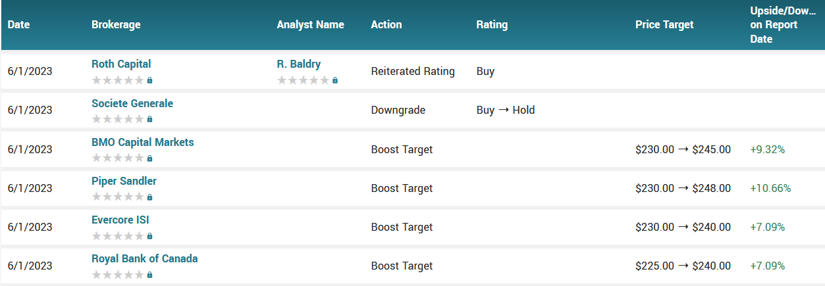The height and width of the screenshot is (286, 825).
Task: Click star rating under Societe Generale
Action: coord(118,119)
